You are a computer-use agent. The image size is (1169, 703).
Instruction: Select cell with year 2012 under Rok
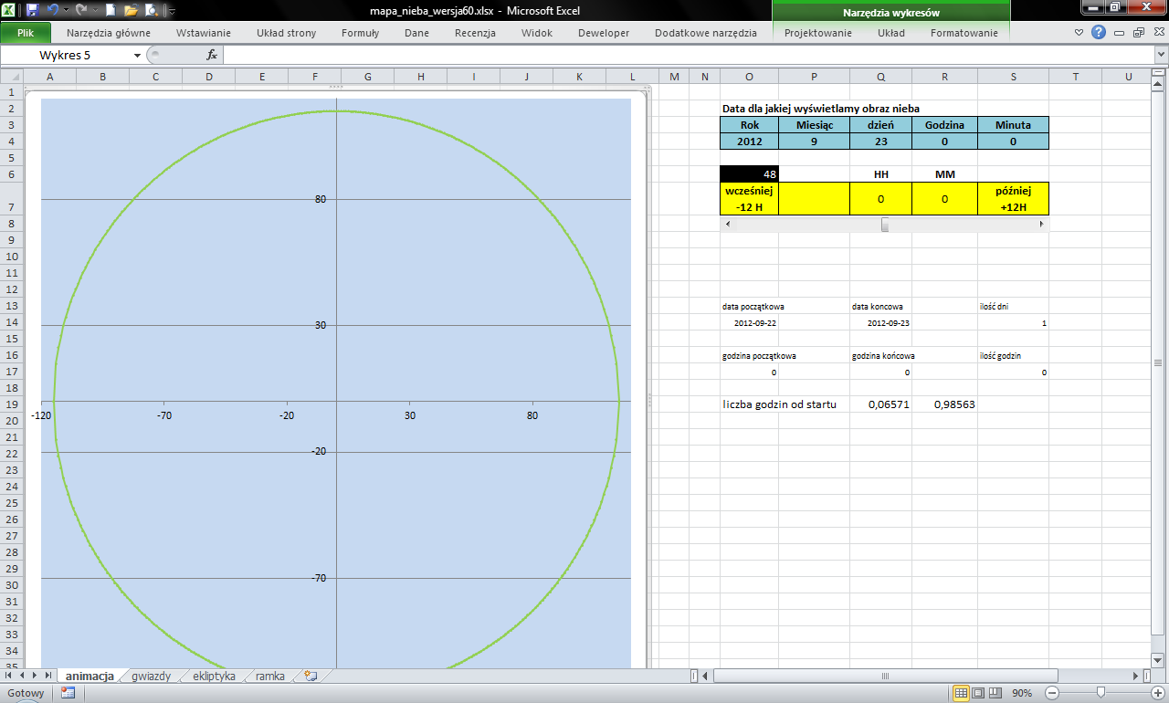click(749, 142)
